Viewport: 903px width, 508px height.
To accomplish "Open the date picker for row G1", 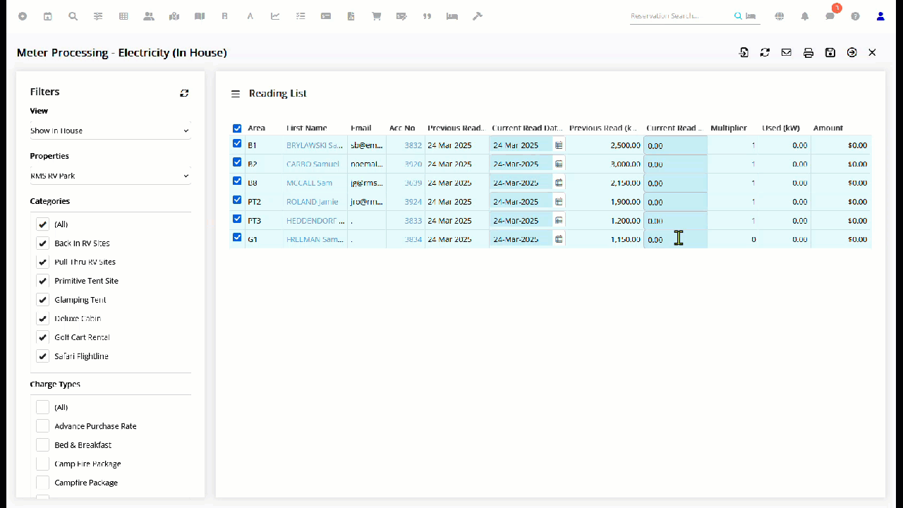I will [559, 239].
